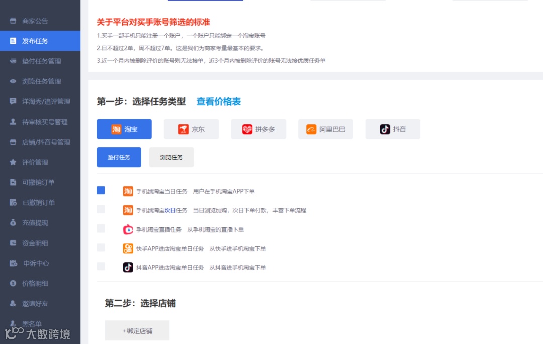
Task: Go to 评价管理 in the sidebar
Action: [40, 162]
